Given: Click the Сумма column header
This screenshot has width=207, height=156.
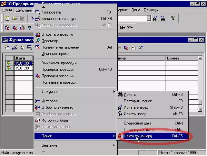Looking at the screenshot, I should (182, 58).
